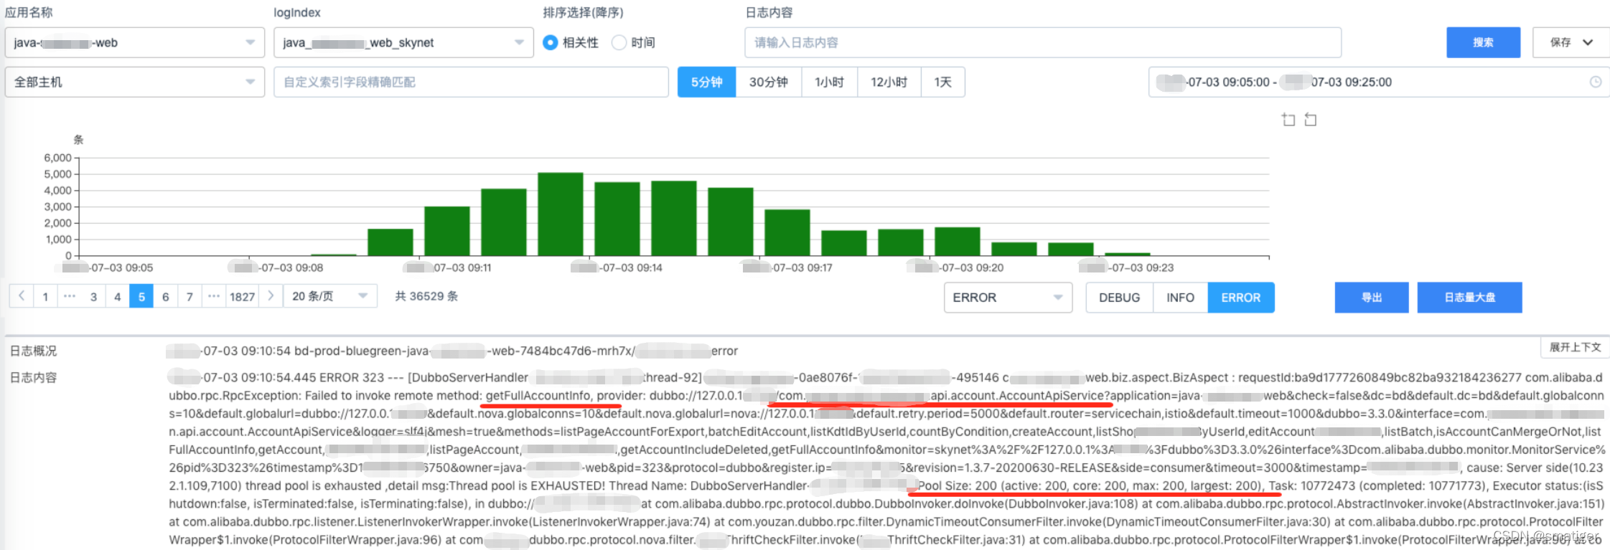Go to next page with right arrow
1610x550 pixels.
tap(271, 296)
